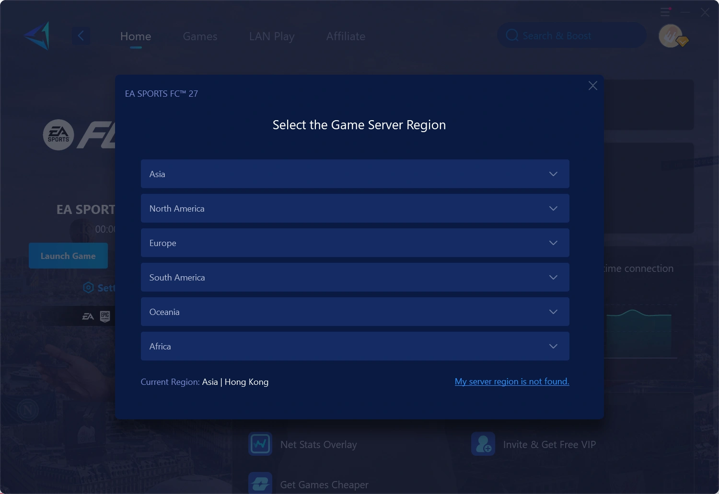Click the Launch Game button
The image size is (719, 494).
click(68, 256)
